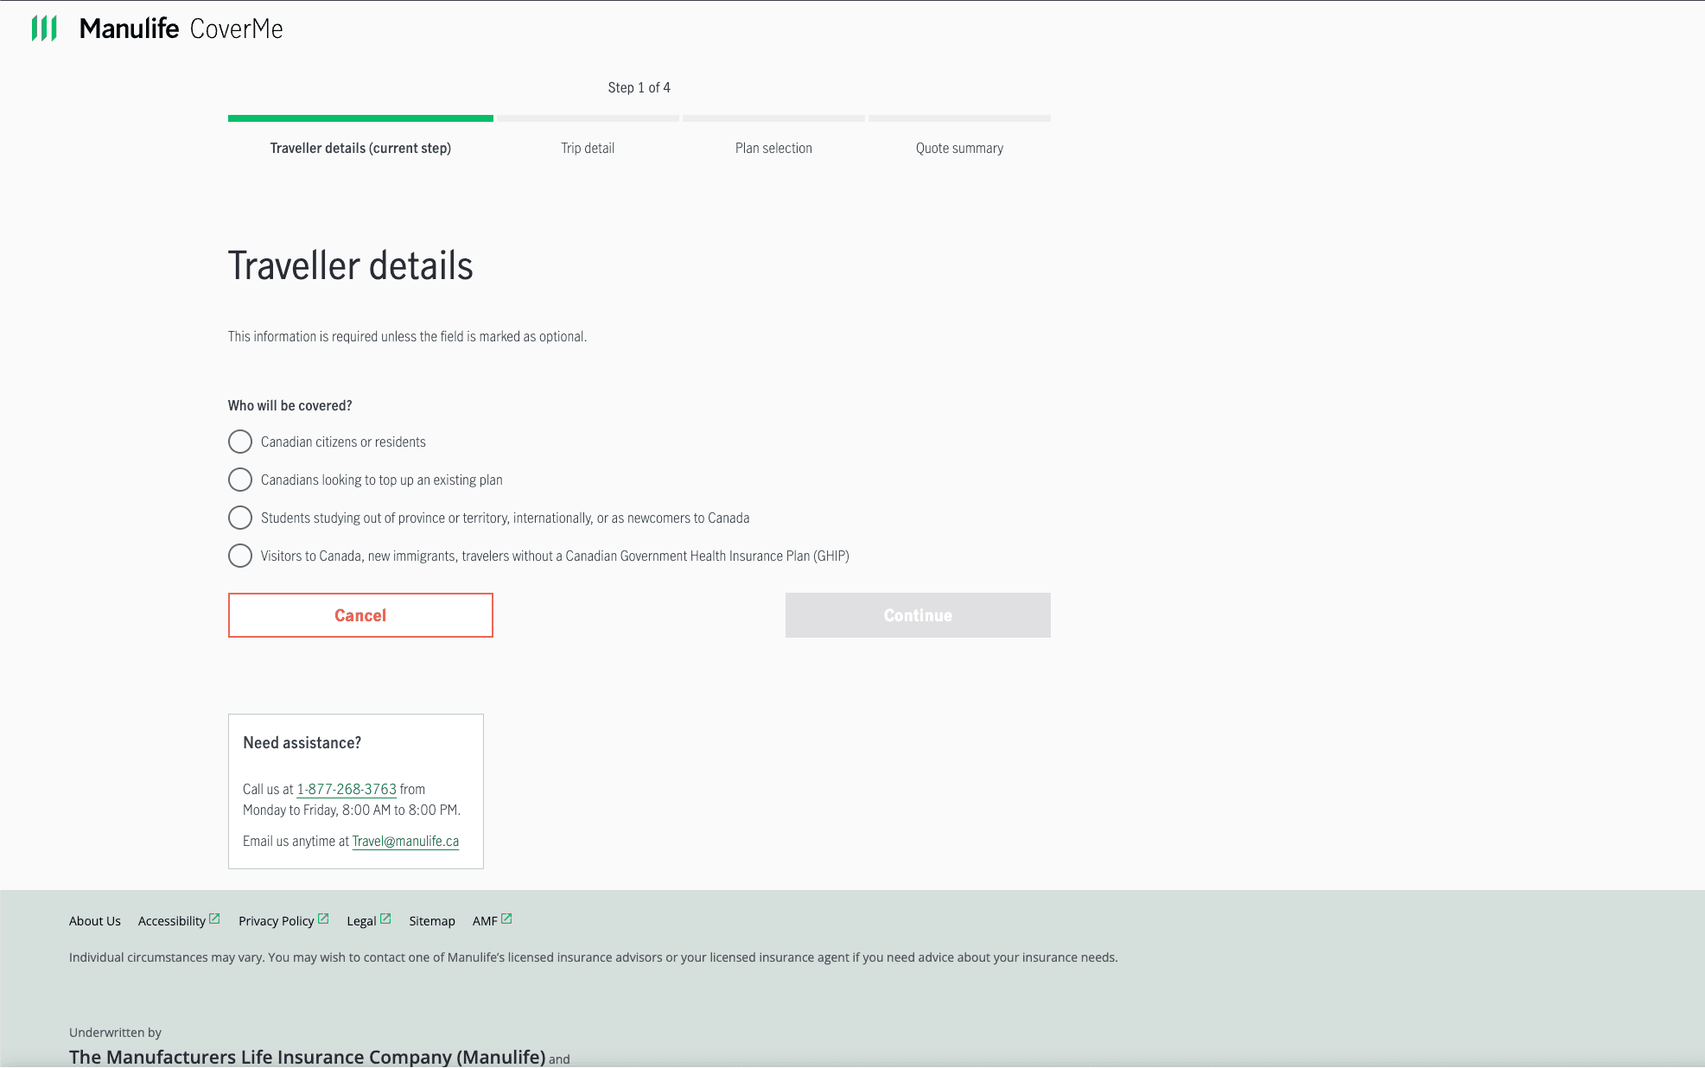Screen dimensions: 1705x1068
Task: Select "Visitors to Canada, new immigrants" option
Action: pyautogui.click(x=240, y=556)
